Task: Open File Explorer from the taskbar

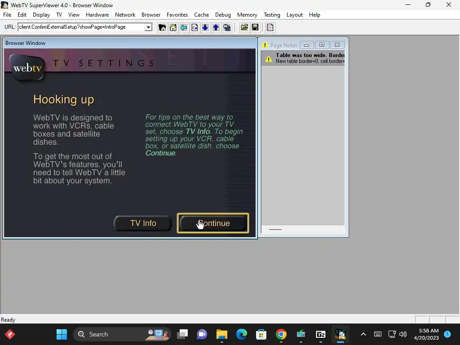Action: click(222, 334)
